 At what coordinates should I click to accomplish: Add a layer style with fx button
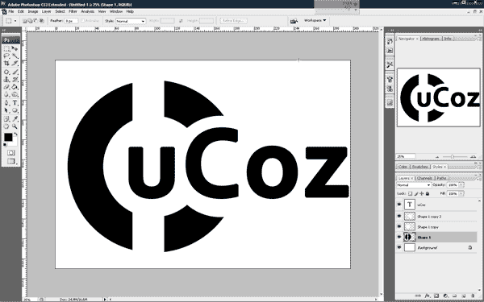coord(428,296)
